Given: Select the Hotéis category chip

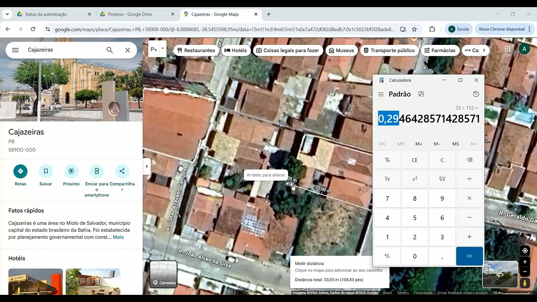Looking at the screenshot, I should [235, 50].
